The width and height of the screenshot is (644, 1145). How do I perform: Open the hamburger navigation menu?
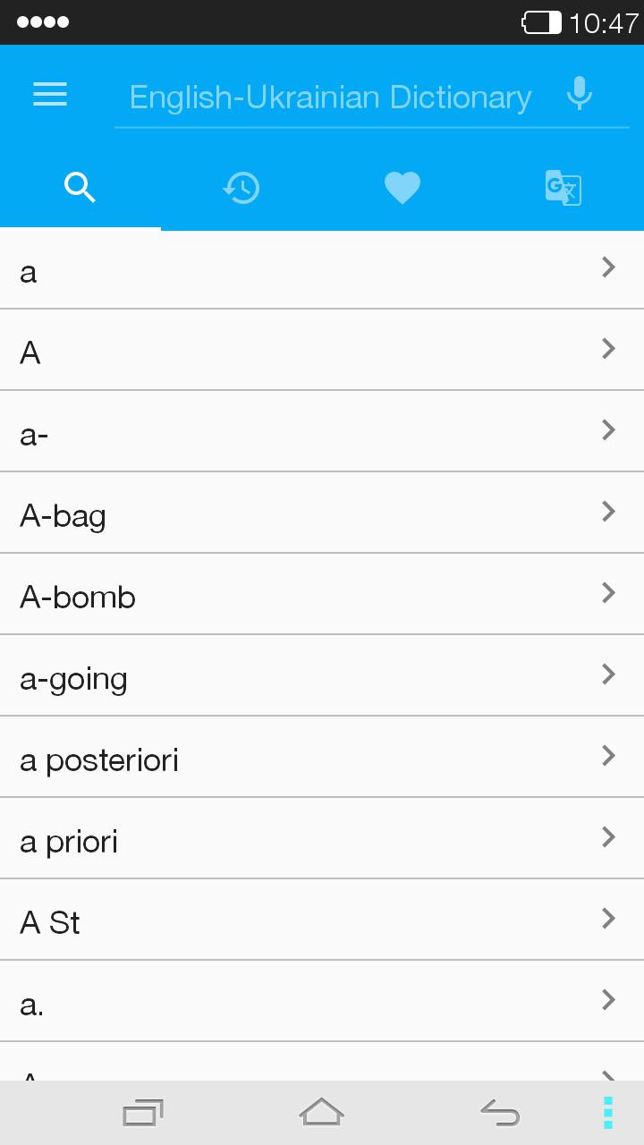click(50, 95)
